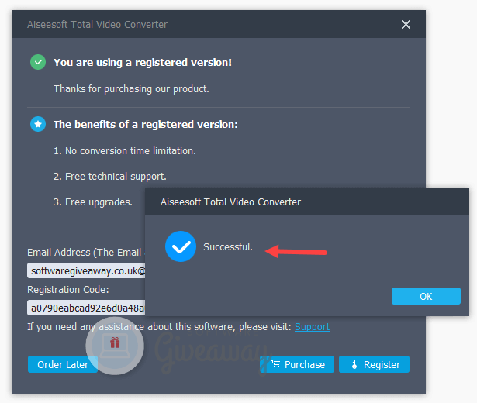
Task: Click the main window title text
Action: click(98, 25)
